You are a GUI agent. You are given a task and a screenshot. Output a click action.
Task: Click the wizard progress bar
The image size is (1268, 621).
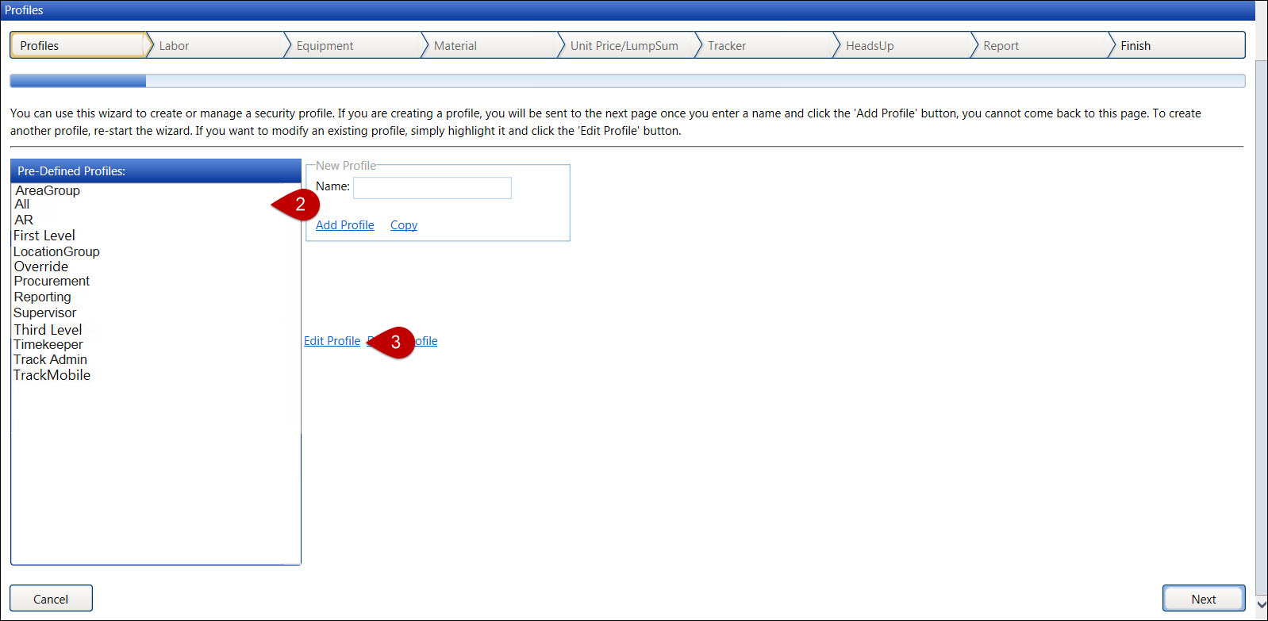627,81
